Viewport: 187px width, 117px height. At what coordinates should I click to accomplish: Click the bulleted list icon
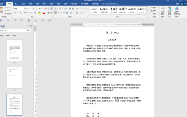click(x=56, y=9)
